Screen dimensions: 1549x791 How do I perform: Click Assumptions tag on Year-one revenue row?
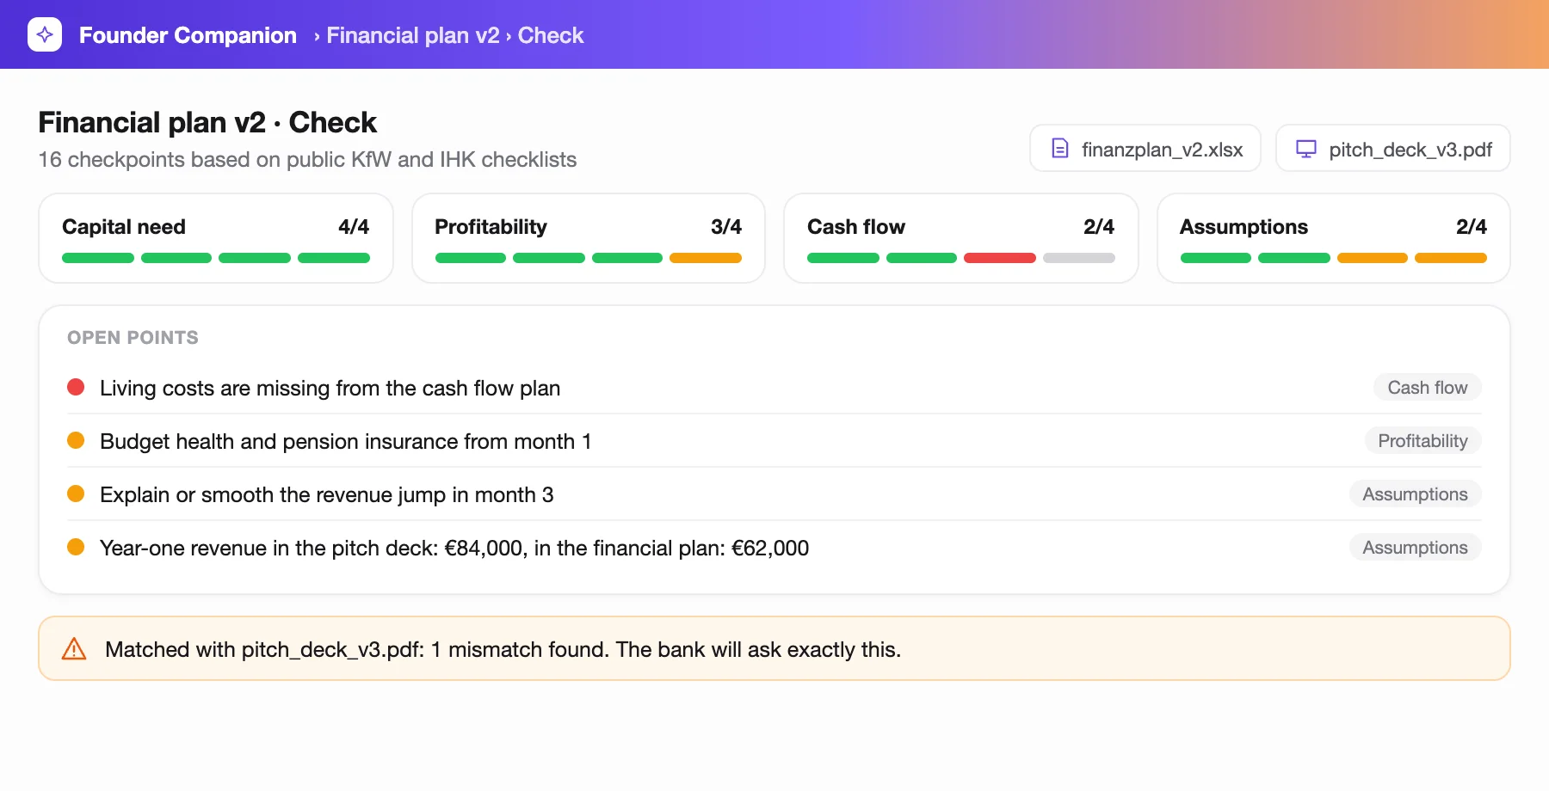(x=1416, y=548)
